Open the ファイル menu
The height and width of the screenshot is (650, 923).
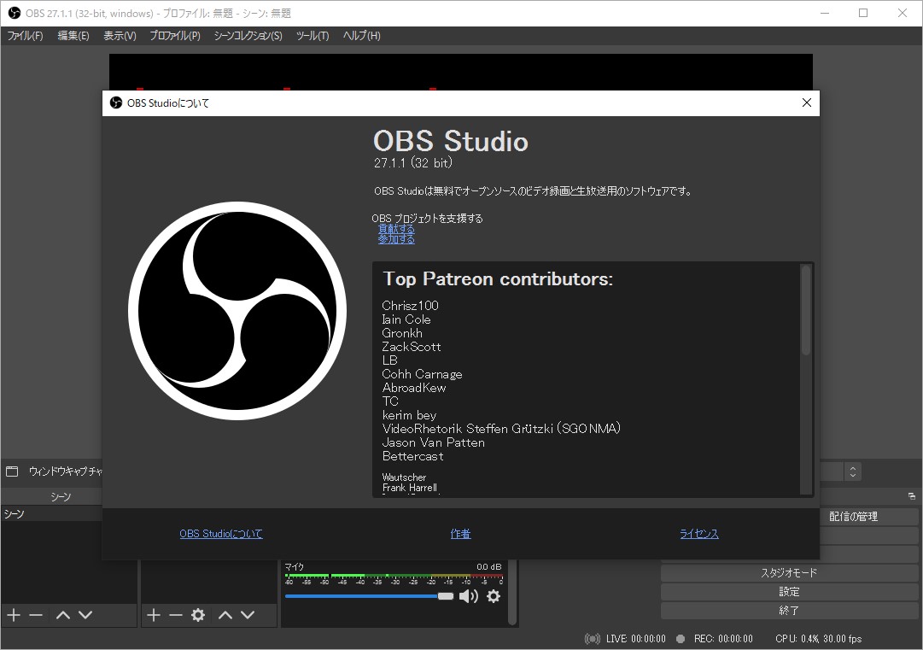(25, 35)
